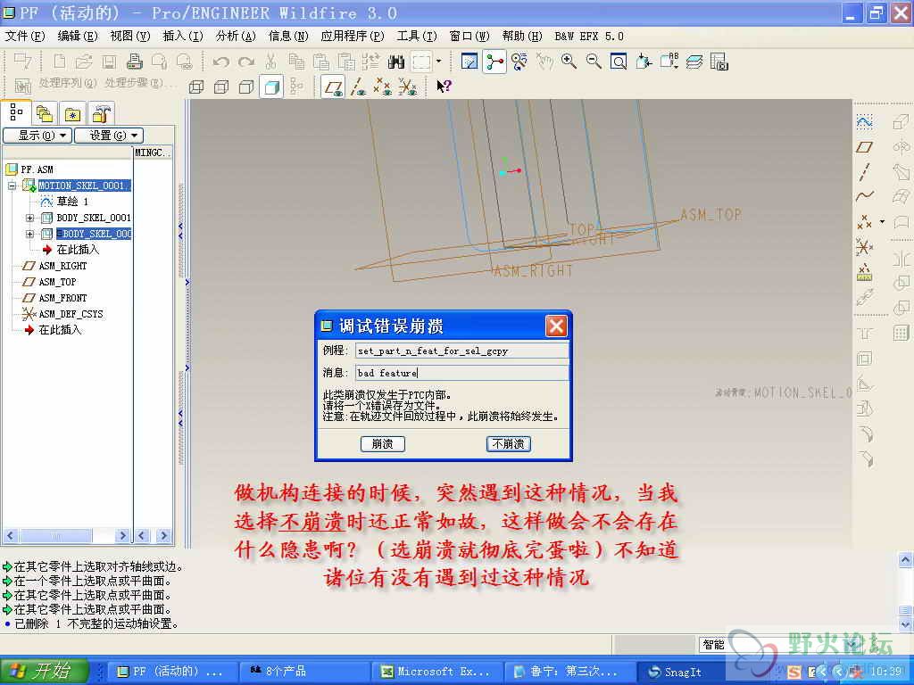Select ASM_DEF_CSYS in the model tree
The width and height of the screenshot is (914, 685).
(71, 314)
